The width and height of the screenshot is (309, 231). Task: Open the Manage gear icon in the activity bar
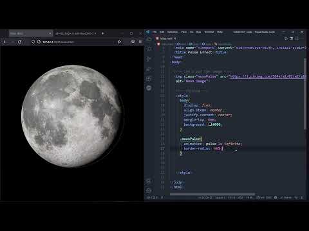click(149, 191)
